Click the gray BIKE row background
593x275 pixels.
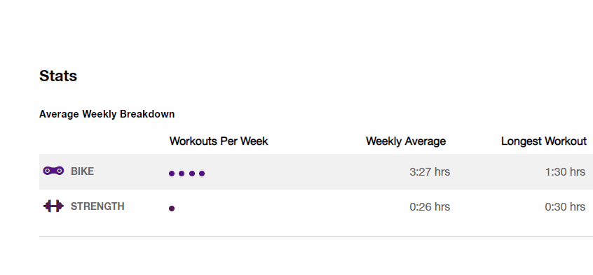[x=316, y=172]
